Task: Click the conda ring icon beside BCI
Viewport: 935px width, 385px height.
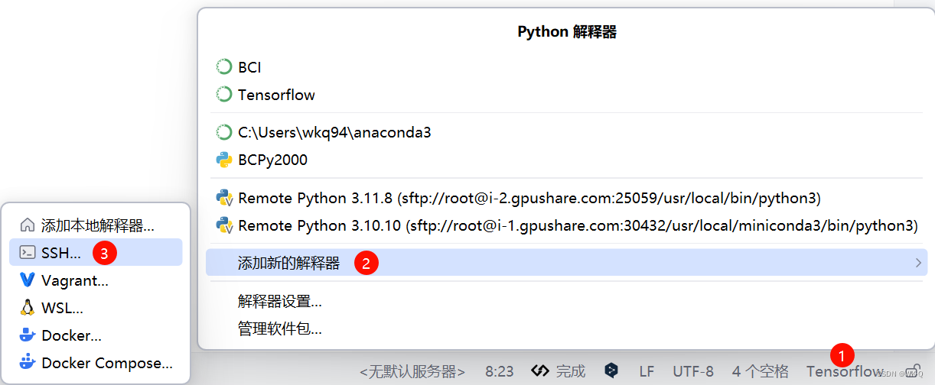Action: tap(223, 67)
